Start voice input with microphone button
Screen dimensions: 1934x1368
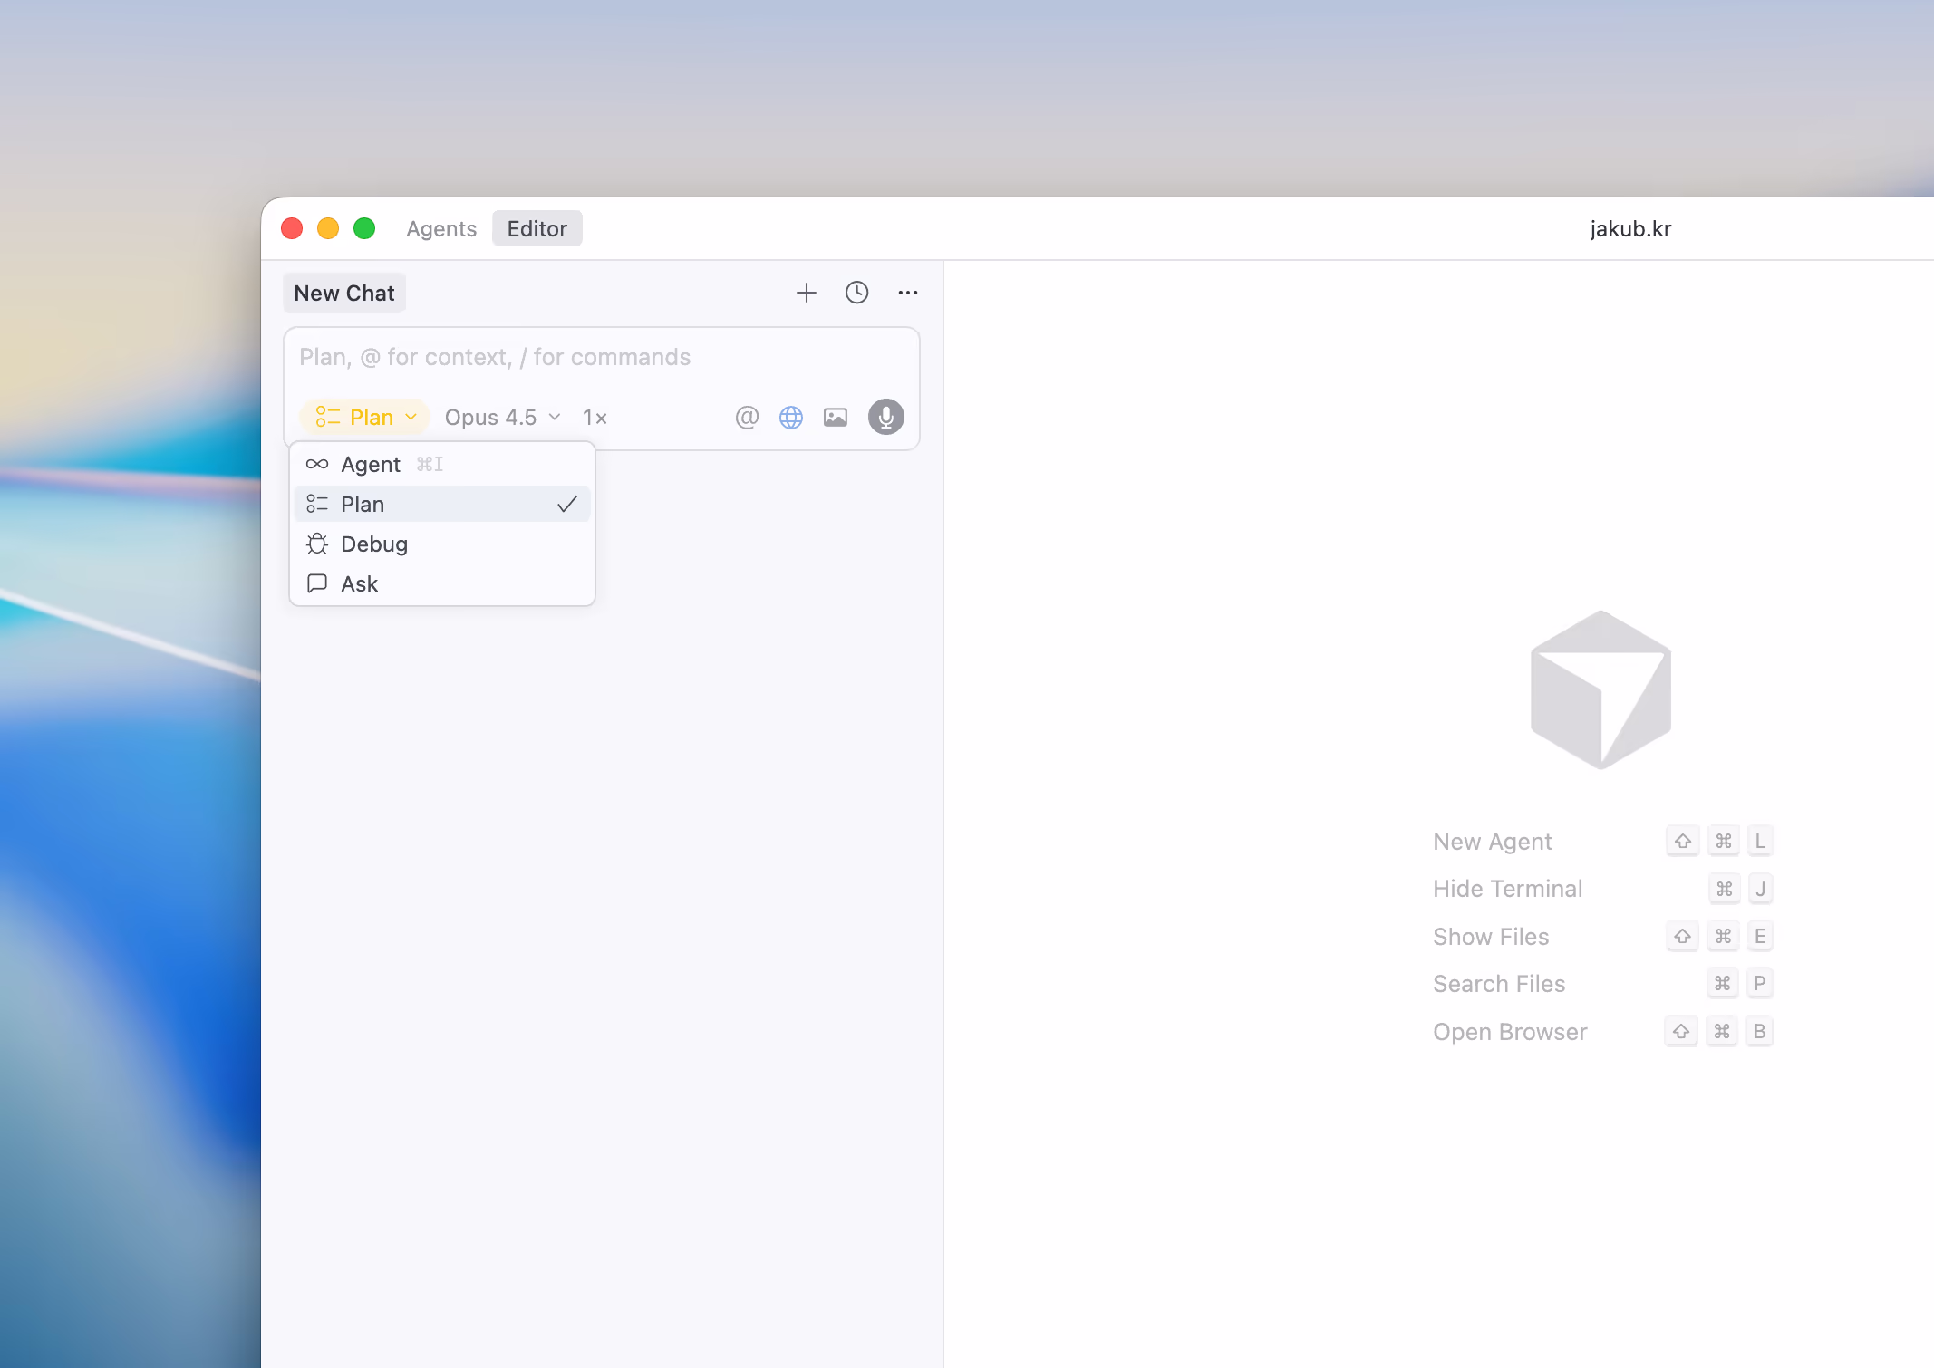tap(885, 417)
